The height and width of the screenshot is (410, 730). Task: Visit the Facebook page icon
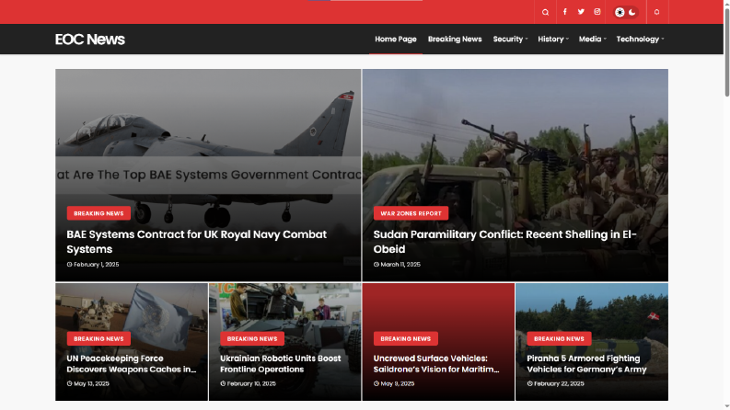pos(564,12)
